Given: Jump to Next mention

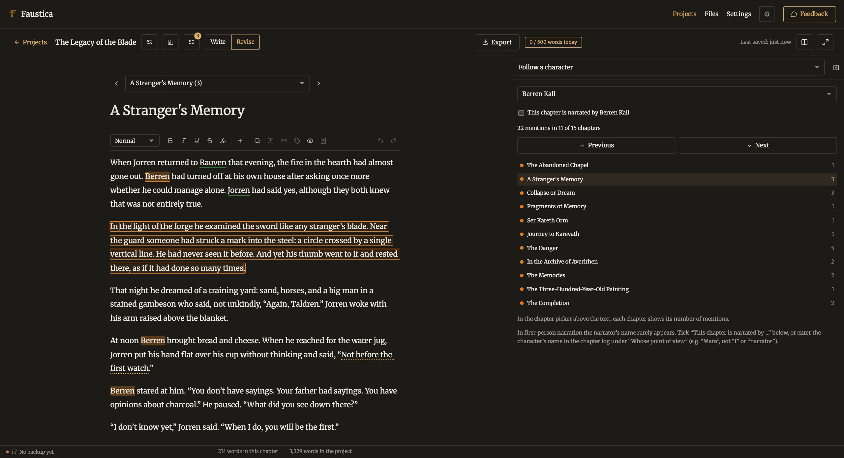Looking at the screenshot, I should [x=758, y=145].
